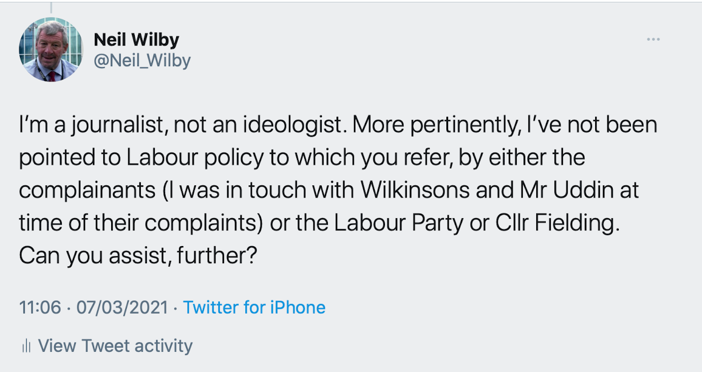Click the Twitter for iPhone source link
The image size is (702, 372).
254,308
